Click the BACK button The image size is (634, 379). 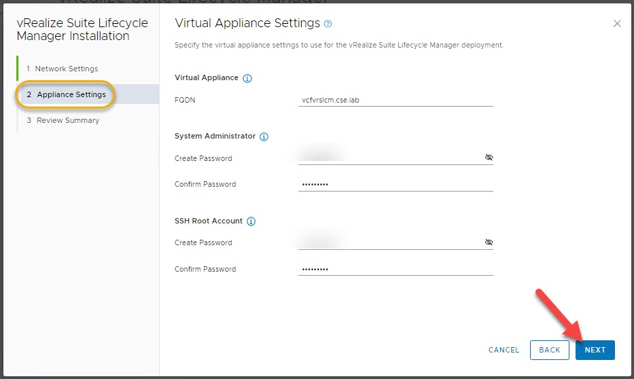(x=549, y=350)
